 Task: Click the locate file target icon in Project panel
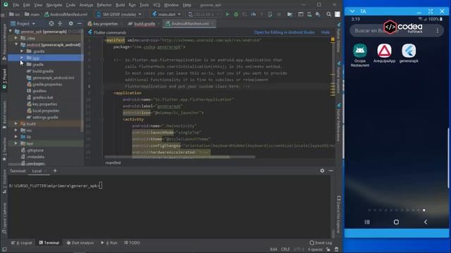click(x=51, y=23)
